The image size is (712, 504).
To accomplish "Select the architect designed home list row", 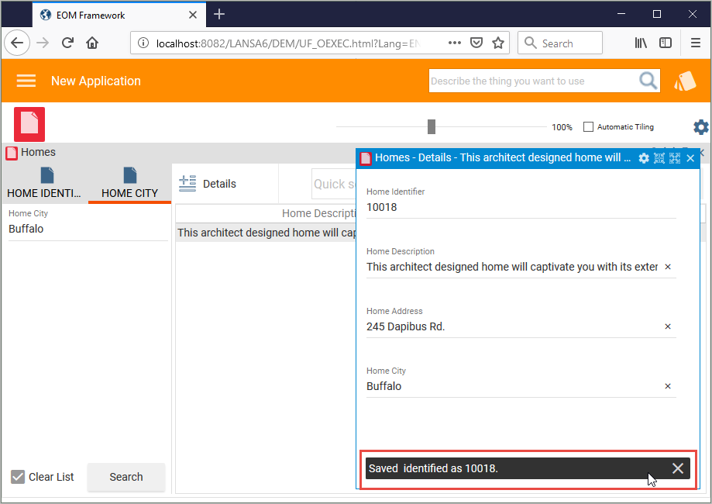I will tap(266, 233).
